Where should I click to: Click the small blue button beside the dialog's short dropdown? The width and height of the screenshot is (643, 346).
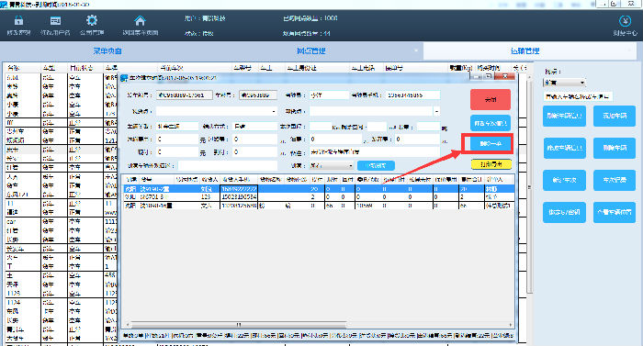tap(376, 165)
